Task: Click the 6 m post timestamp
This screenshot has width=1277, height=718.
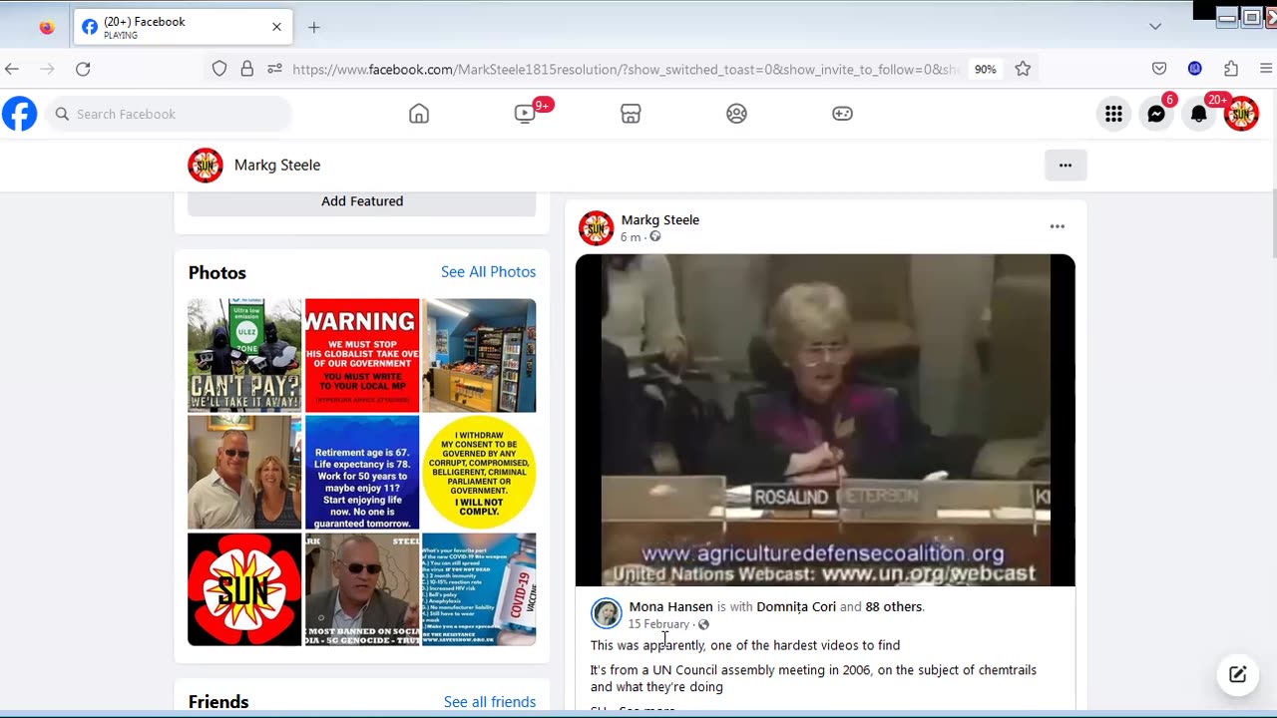Action: [631, 237]
